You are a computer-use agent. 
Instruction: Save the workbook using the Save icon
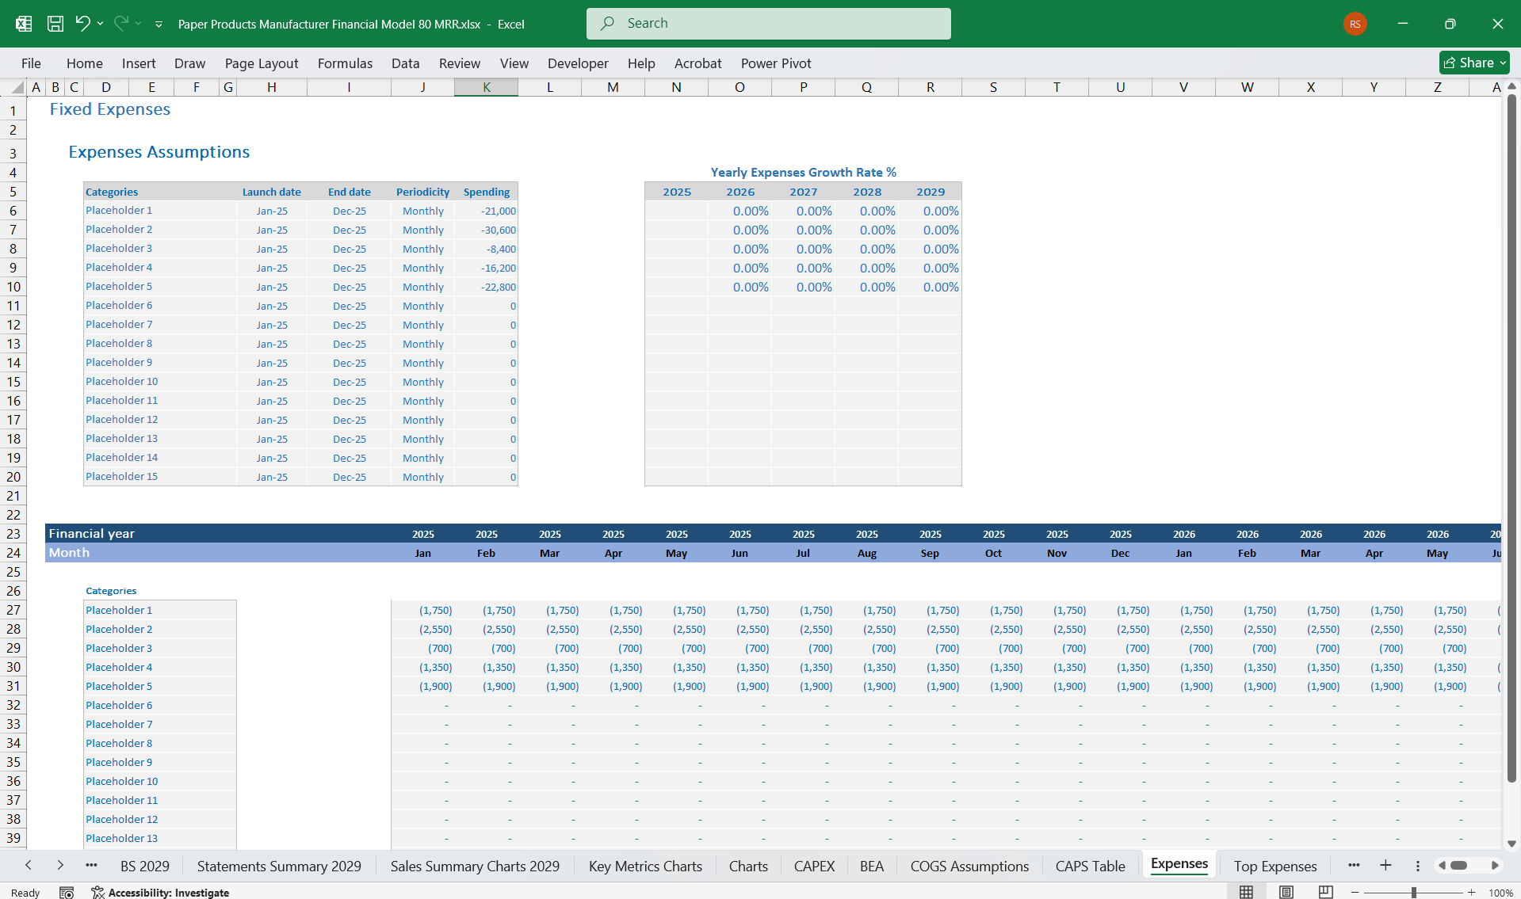pos(55,23)
